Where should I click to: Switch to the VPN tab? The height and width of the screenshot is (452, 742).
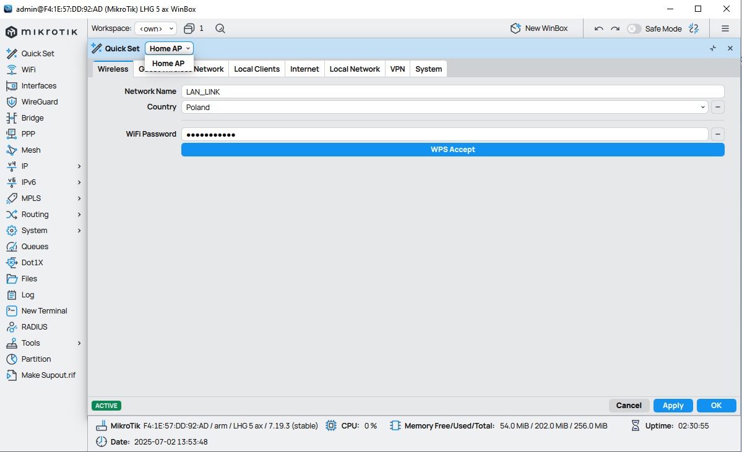pyautogui.click(x=397, y=69)
